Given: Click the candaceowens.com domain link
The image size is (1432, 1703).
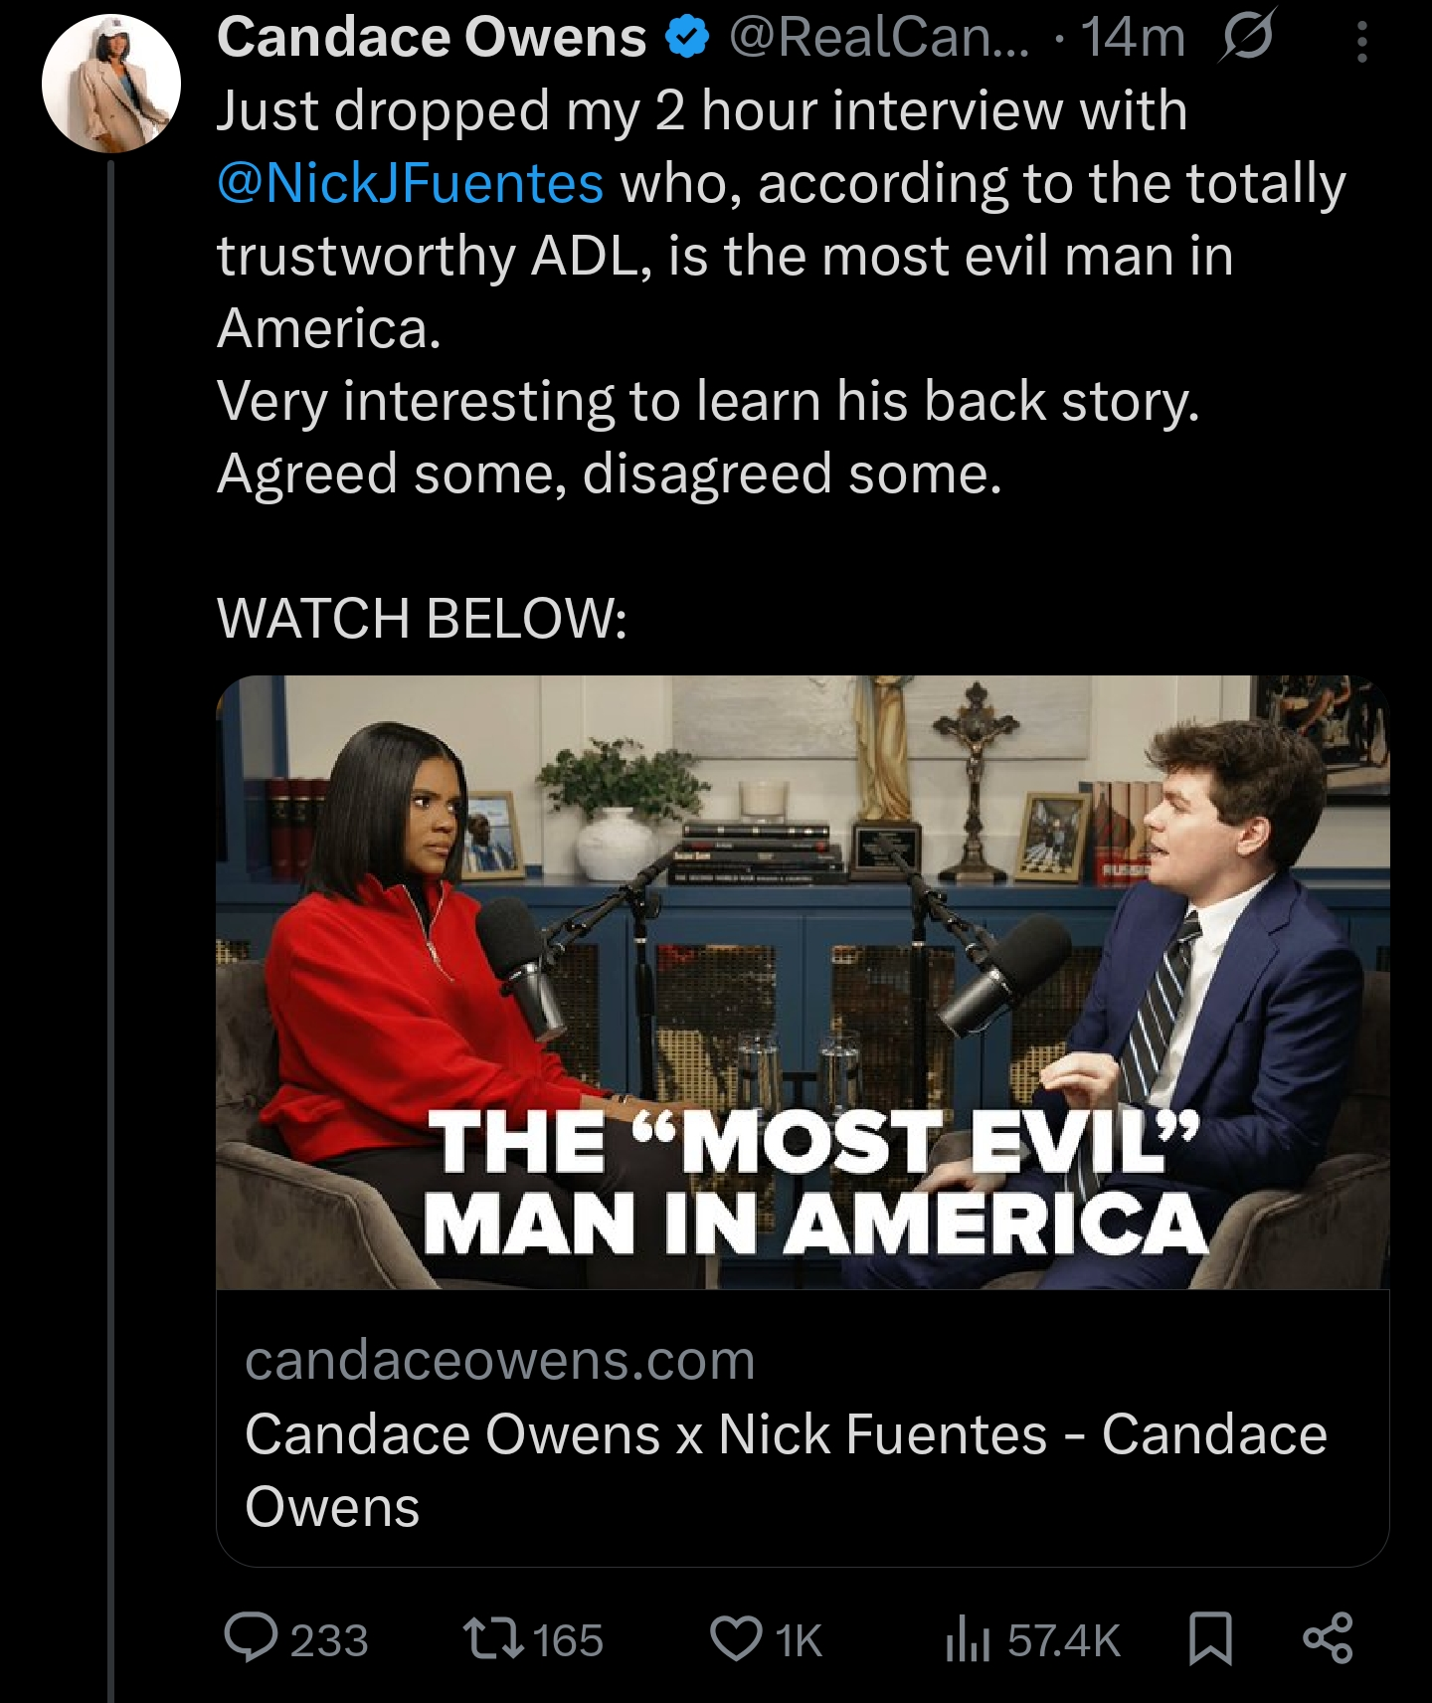Looking at the screenshot, I should point(500,1360).
